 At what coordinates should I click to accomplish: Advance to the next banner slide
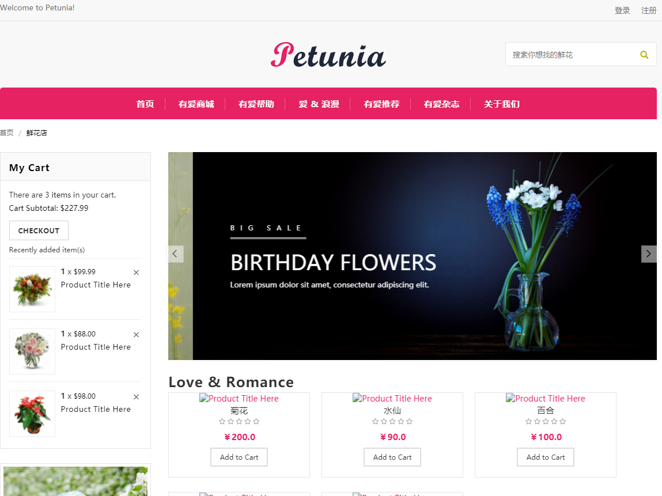(649, 253)
